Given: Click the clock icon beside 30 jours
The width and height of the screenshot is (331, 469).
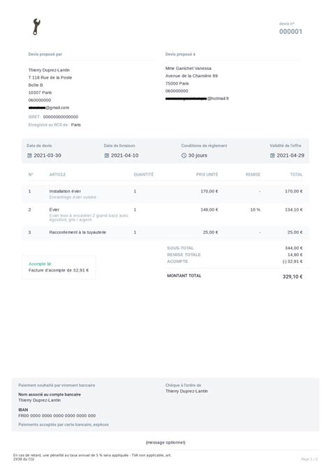Looking at the screenshot, I should (x=184, y=155).
